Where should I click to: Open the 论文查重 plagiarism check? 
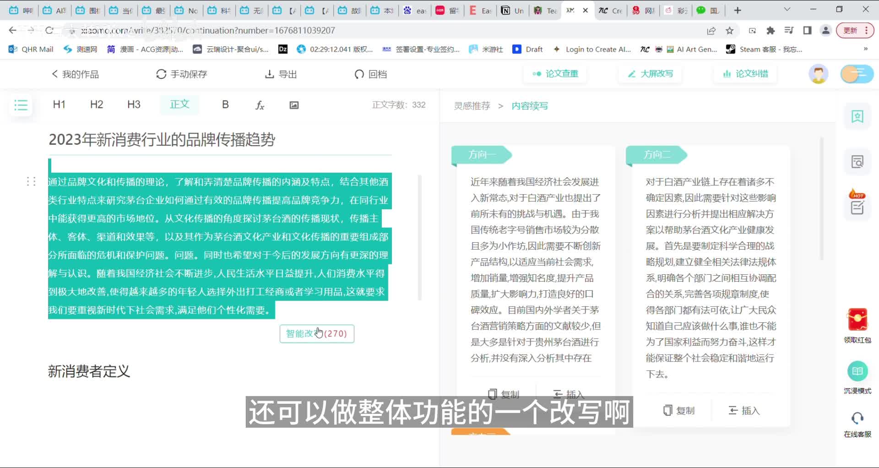pos(555,74)
